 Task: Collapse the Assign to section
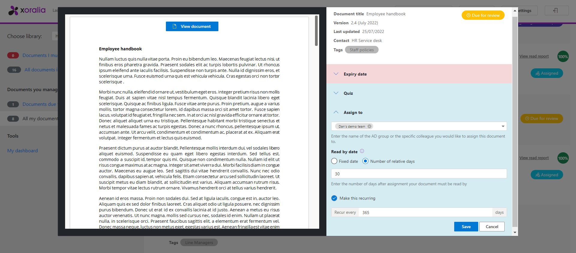[336, 112]
